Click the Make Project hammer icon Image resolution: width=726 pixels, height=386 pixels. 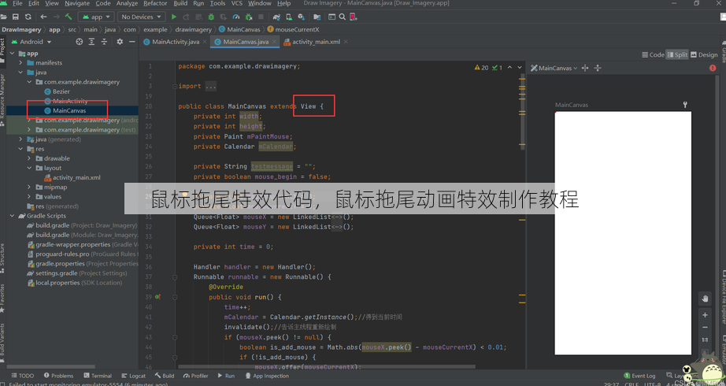tap(69, 17)
